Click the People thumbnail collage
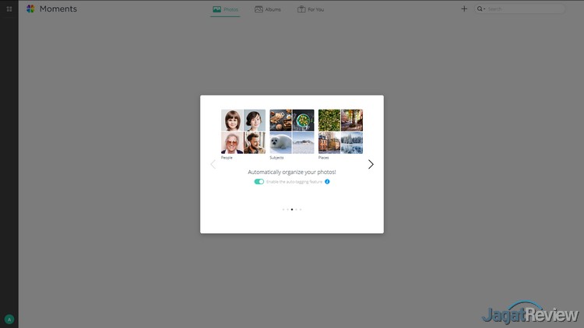The height and width of the screenshot is (328, 584). click(x=243, y=131)
